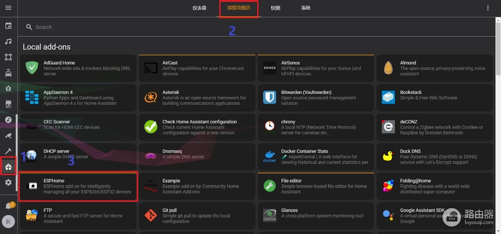Open HACS from the sidebar

click(8, 104)
